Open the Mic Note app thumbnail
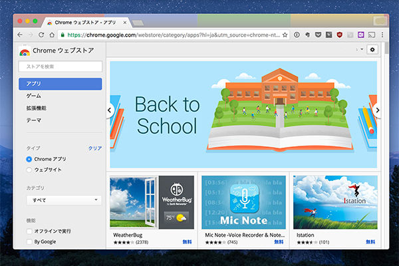The height and width of the screenshot is (266, 399). click(243, 202)
